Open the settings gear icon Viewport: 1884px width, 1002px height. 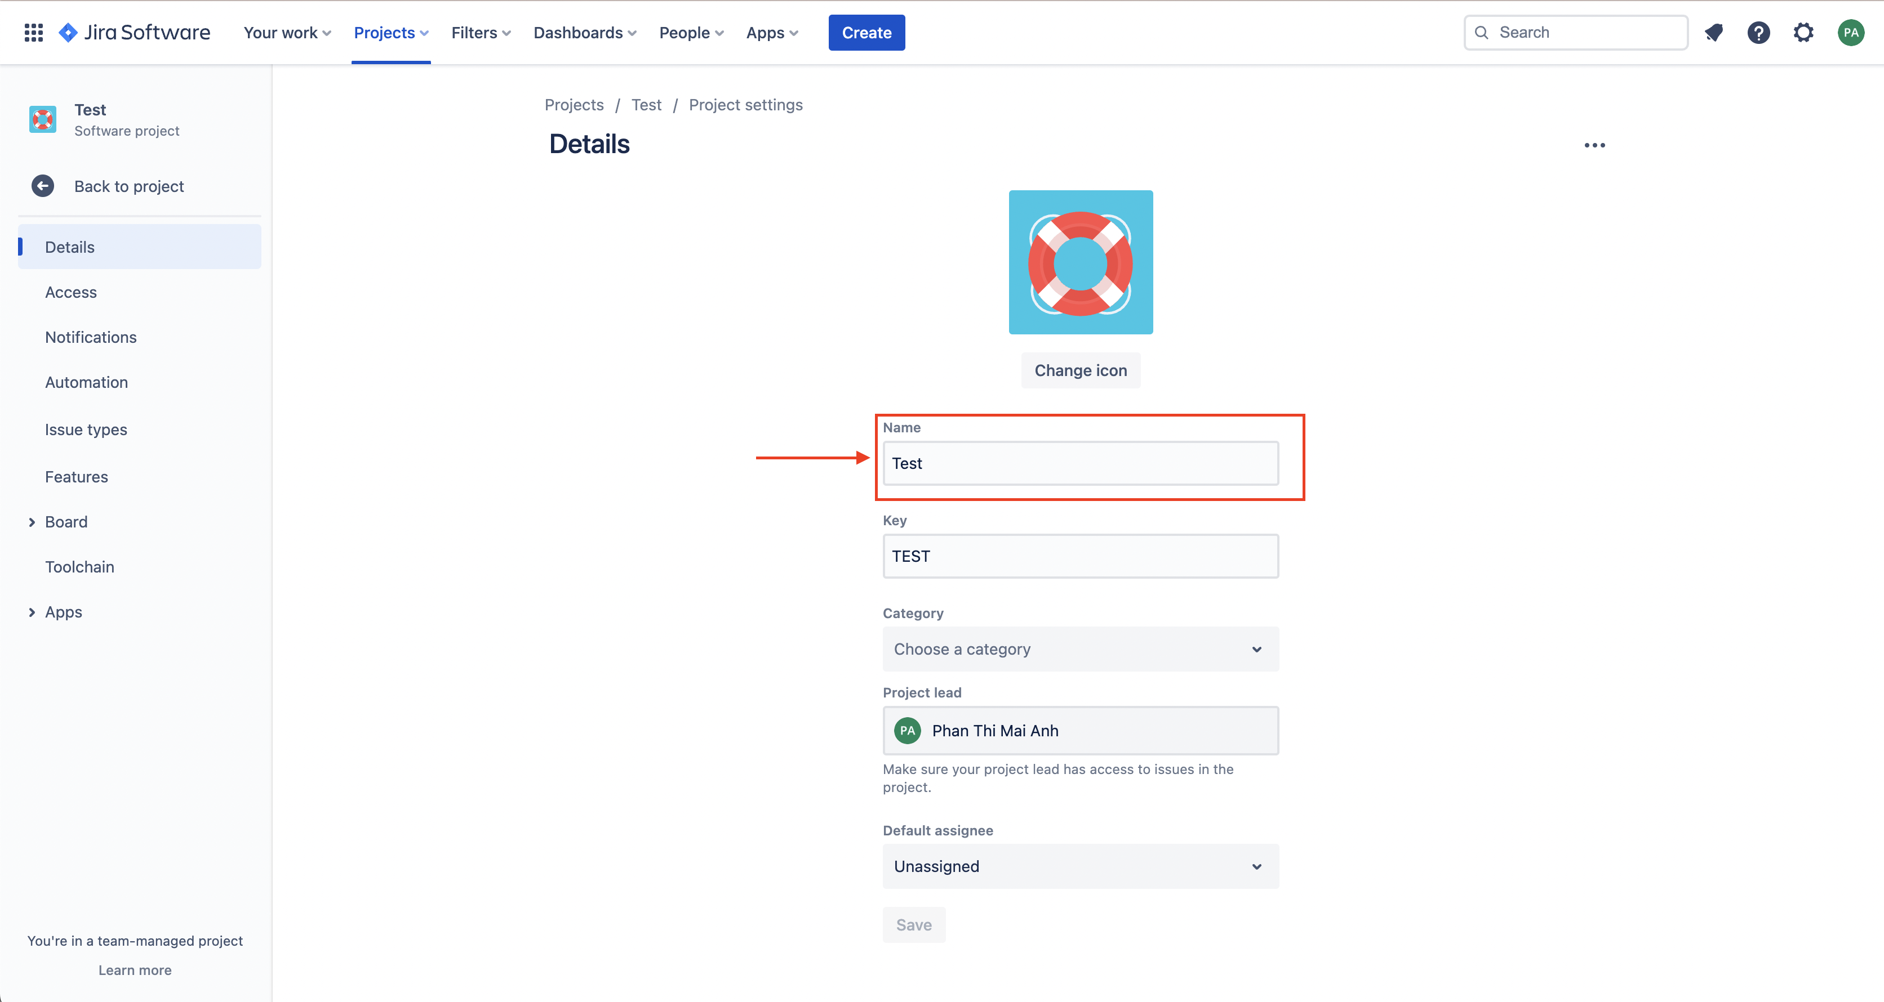[x=1803, y=33]
